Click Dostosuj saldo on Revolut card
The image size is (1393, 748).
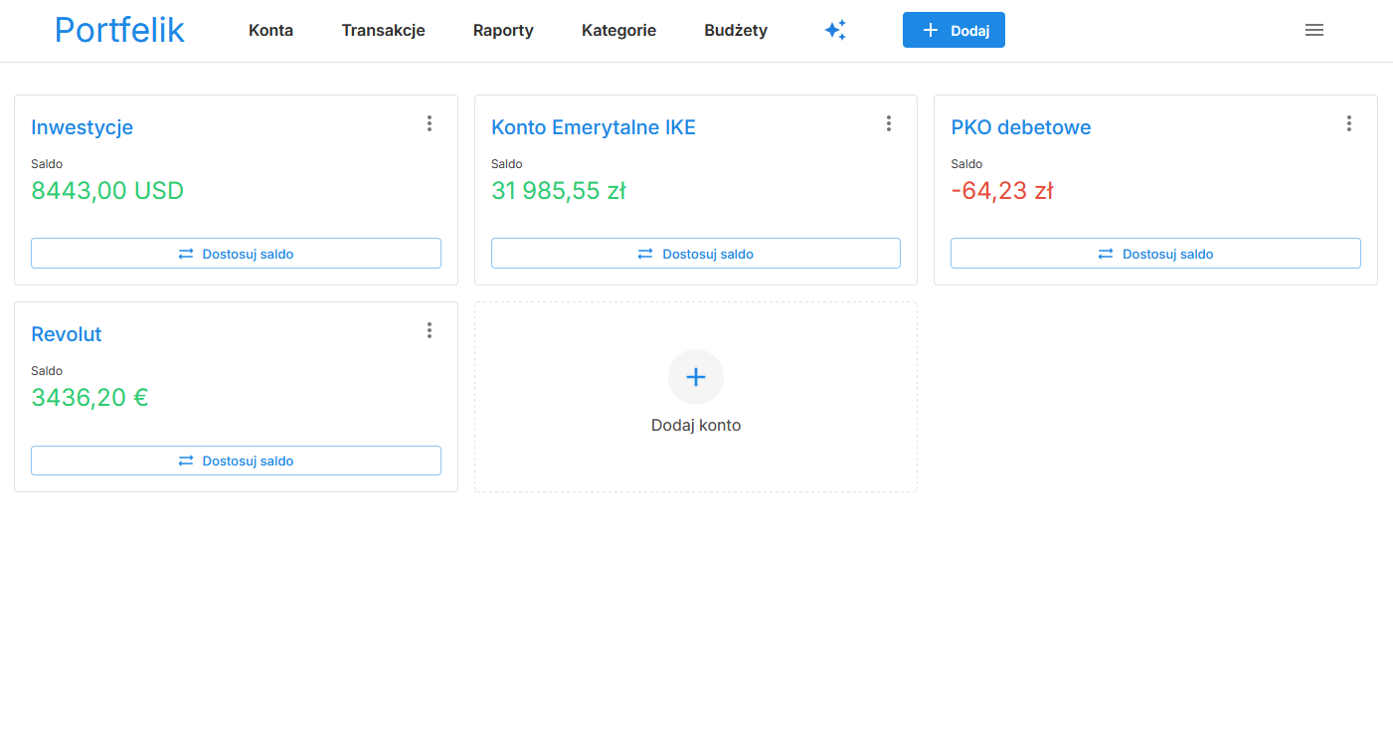point(236,461)
